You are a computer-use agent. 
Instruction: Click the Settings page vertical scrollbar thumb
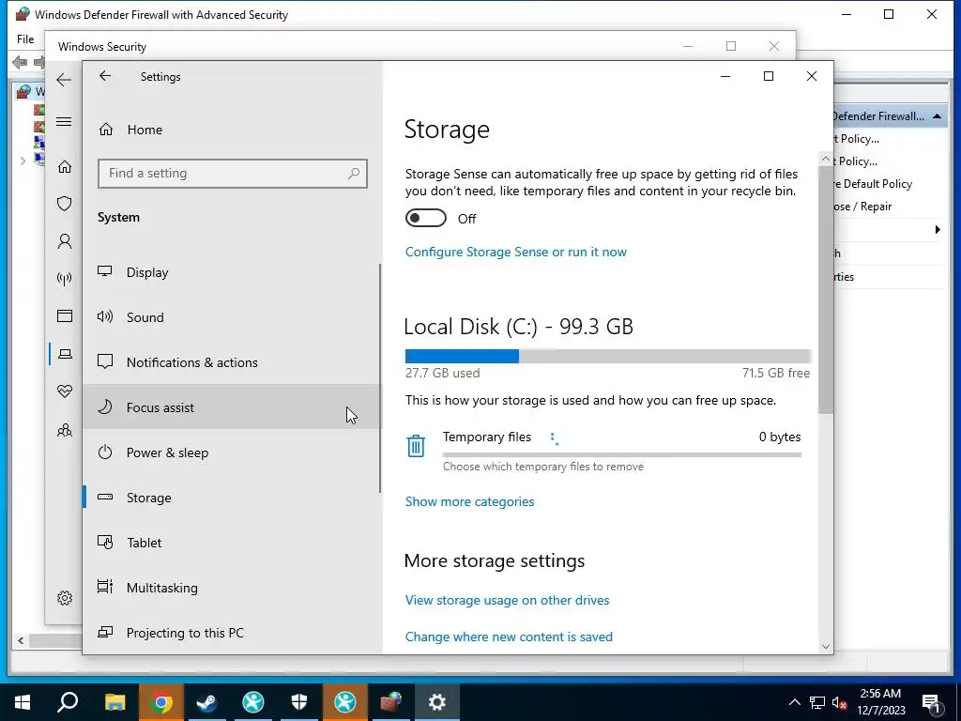[825, 289]
